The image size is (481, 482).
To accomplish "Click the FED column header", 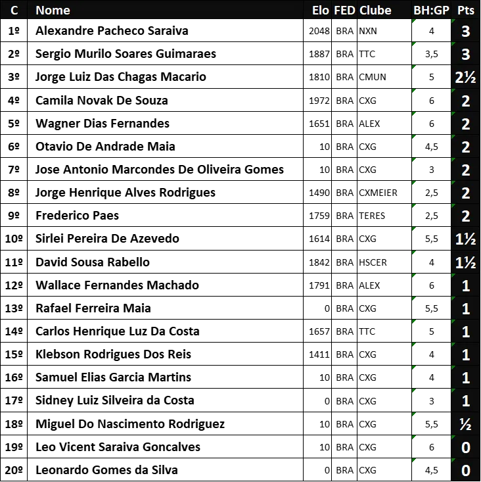I will coord(344,10).
